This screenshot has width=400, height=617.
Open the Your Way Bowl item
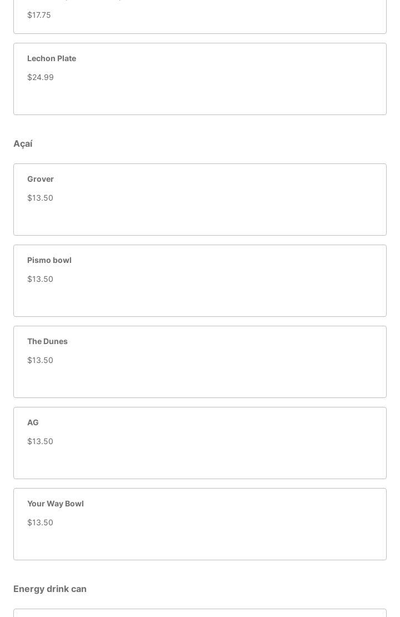(56, 504)
